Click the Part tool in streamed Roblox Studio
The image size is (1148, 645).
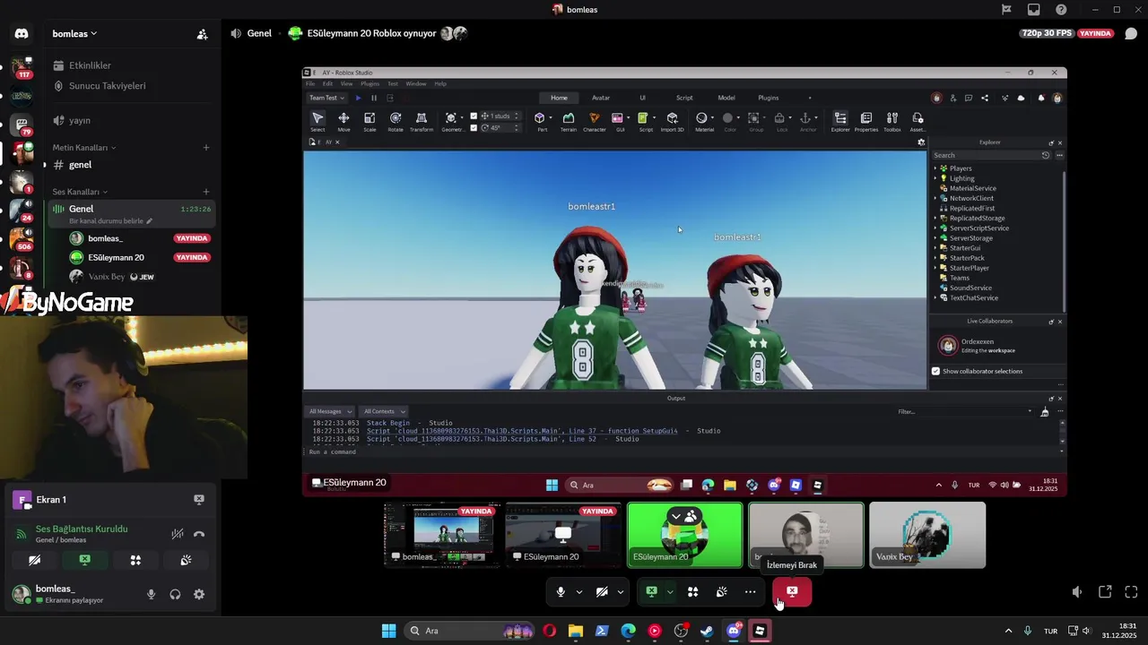coord(542,122)
